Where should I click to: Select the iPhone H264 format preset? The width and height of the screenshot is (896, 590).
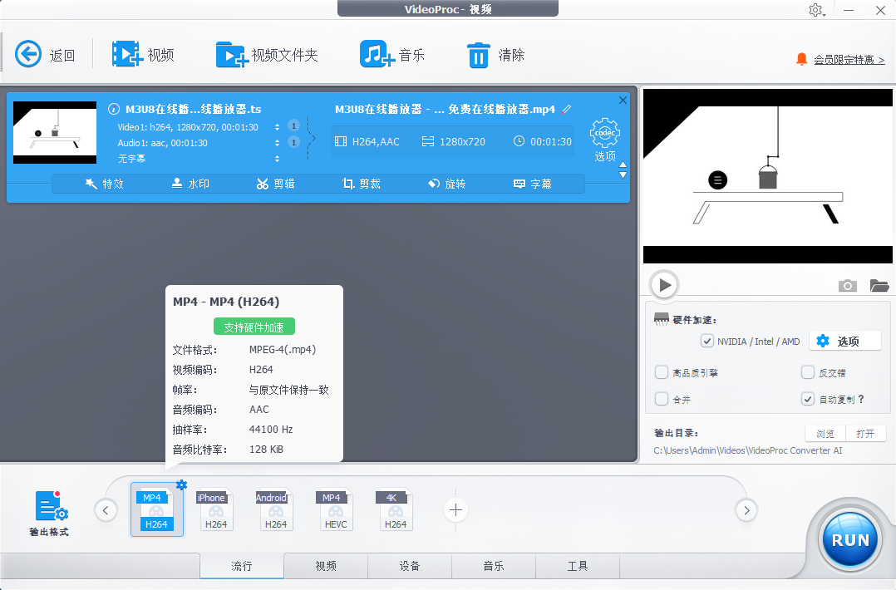tap(216, 510)
